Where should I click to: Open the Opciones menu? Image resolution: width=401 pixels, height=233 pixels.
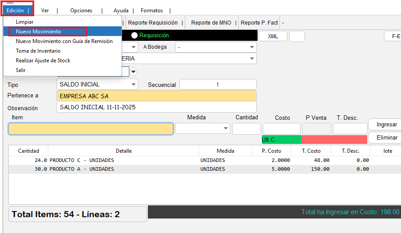(x=81, y=11)
